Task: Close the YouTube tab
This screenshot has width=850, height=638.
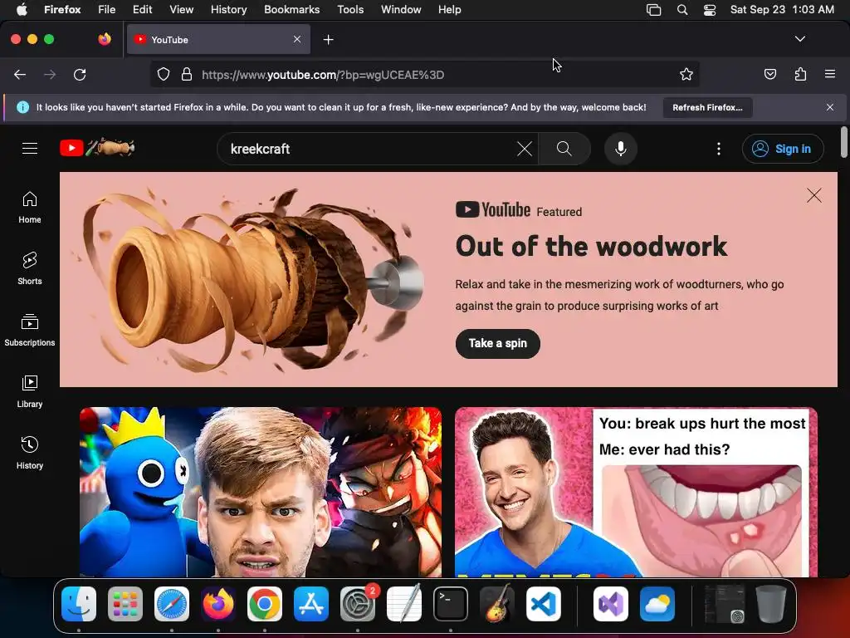Action: [297, 39]
